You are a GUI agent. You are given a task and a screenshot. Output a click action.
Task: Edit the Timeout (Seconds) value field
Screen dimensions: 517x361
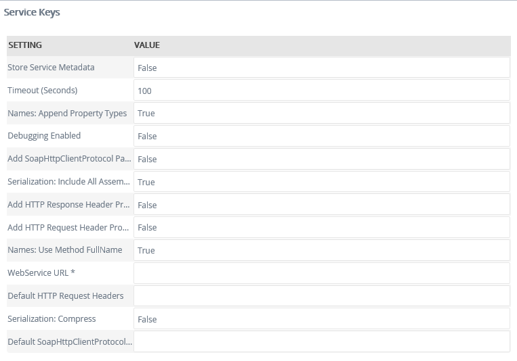[321, 91]
